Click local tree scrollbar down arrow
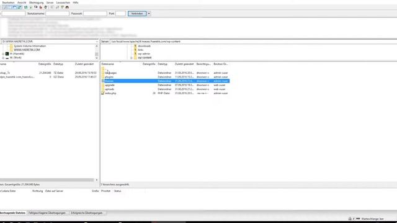 (x=97, y=58)
